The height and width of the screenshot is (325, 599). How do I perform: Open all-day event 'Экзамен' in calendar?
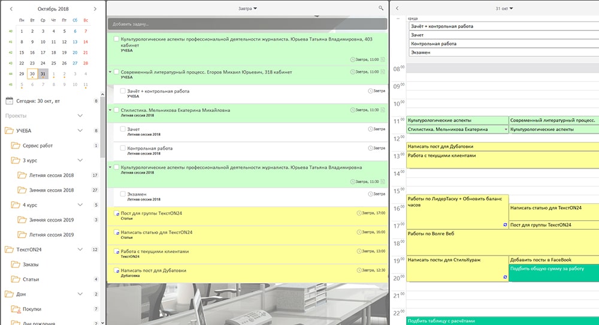tap(504, 52)
